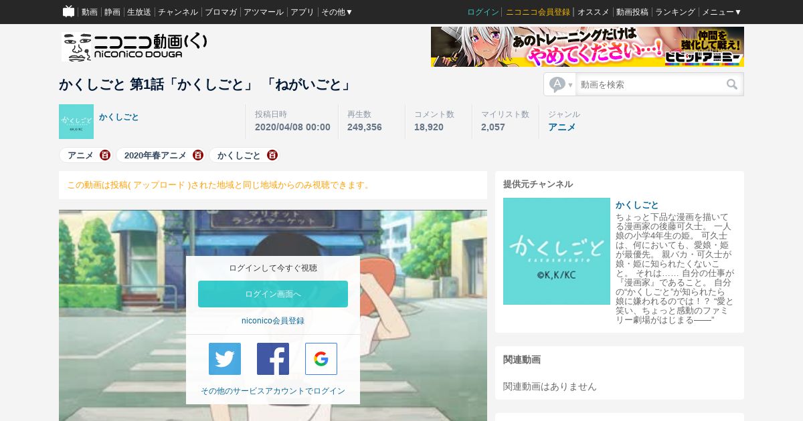Viewport: 803px width, 421px height.
Task: Open the アプリ menu item
Action: [x=302, y=12]
